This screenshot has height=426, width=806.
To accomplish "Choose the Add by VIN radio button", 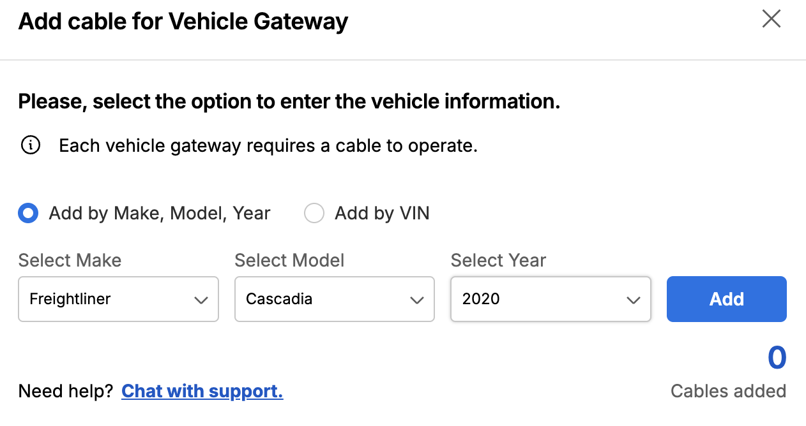I will pyautogui.click(x=314, y=213).
